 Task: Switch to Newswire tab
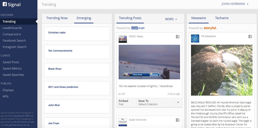199,18
